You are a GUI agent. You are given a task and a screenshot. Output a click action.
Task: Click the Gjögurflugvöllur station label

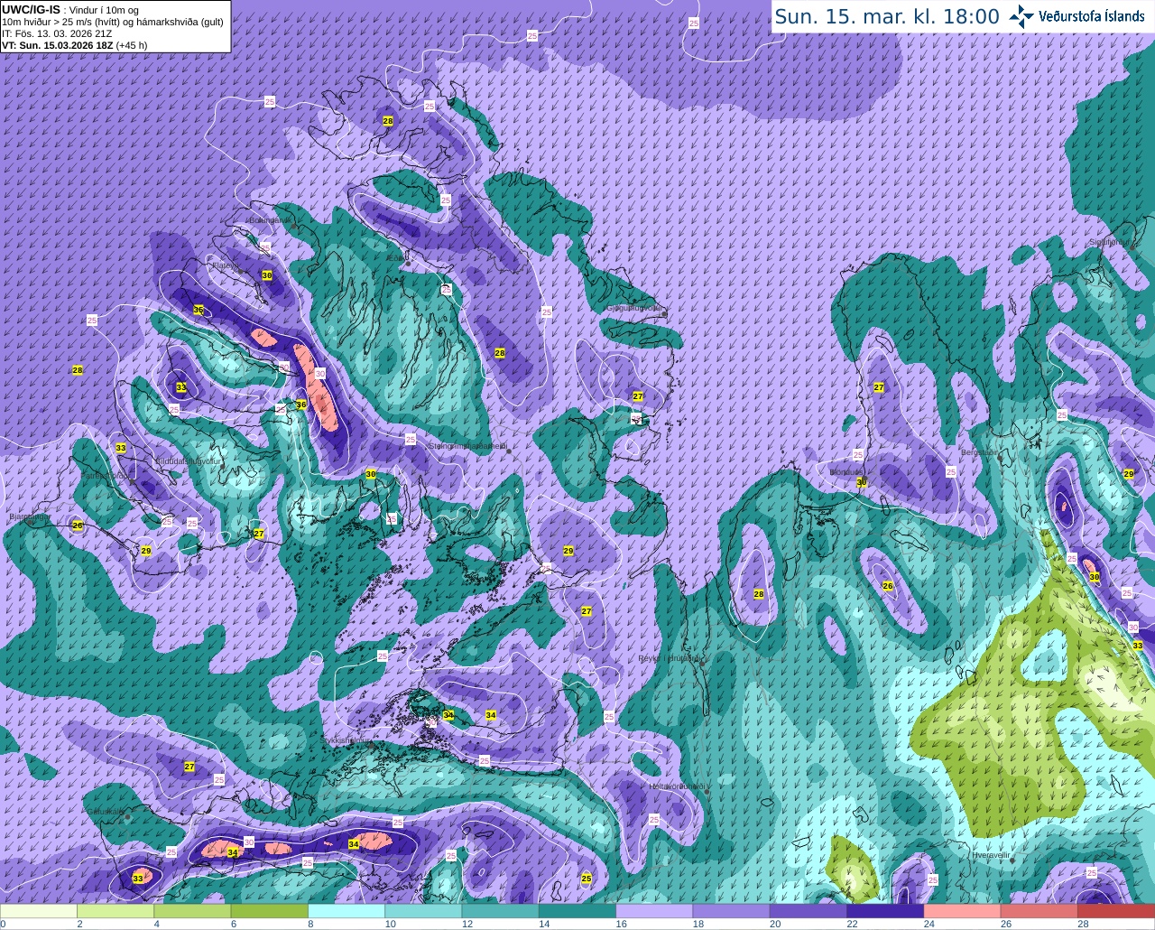pos(634,308)
